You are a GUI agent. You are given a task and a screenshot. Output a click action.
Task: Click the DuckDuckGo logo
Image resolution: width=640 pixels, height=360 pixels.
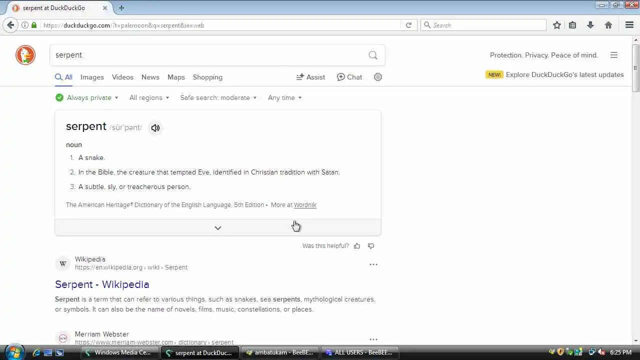click(x=25, y=55)
